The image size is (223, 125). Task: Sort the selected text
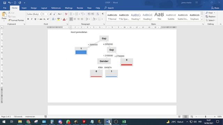pyautogui.click(x=98, y=14)
